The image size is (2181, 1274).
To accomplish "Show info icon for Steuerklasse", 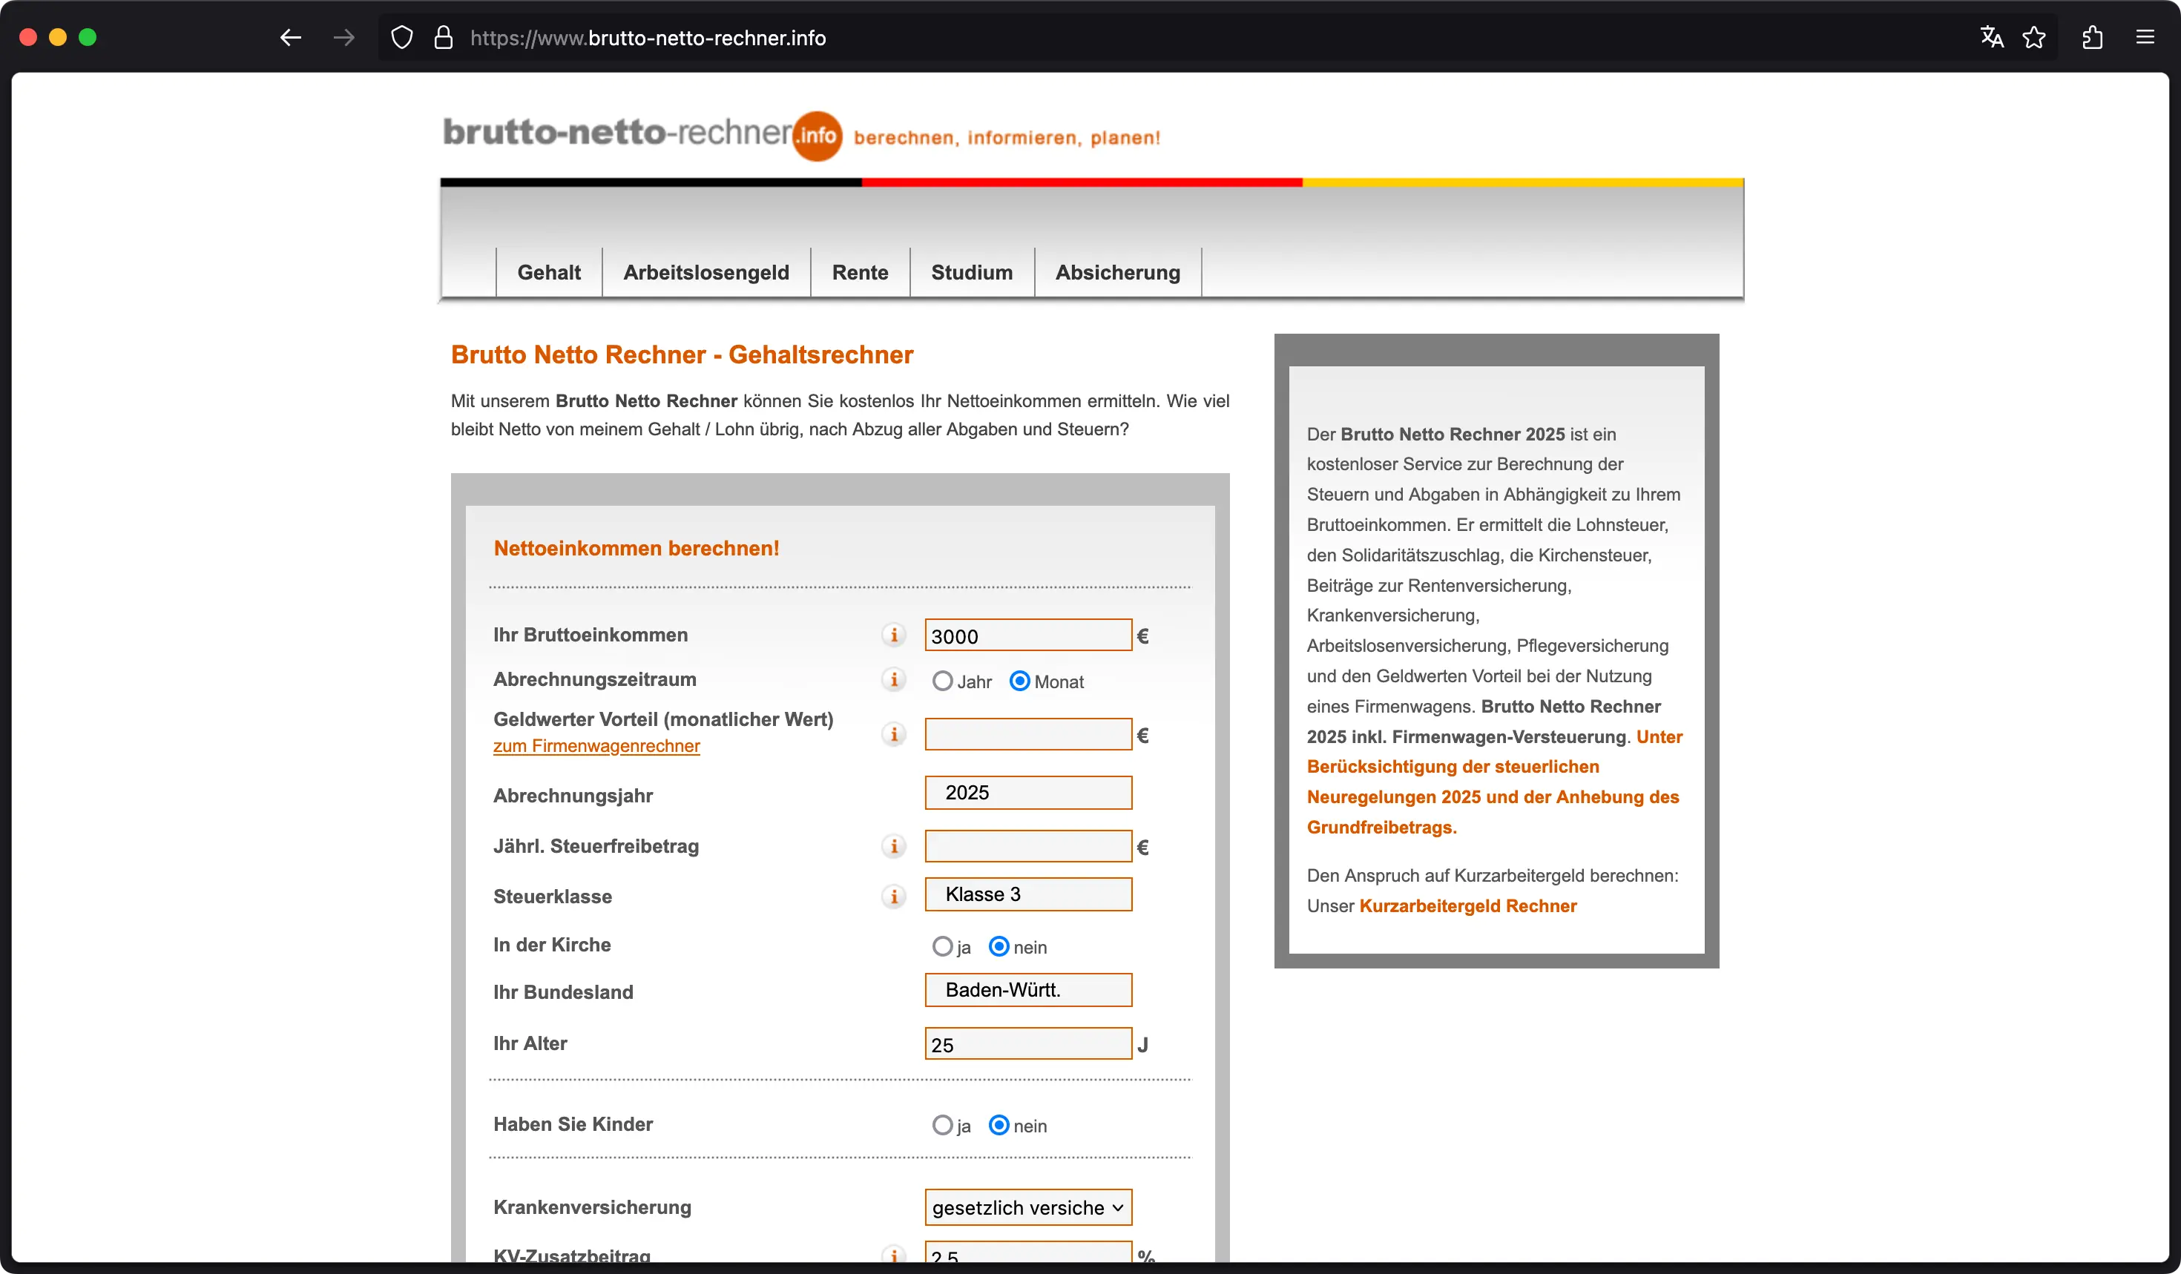I will coord(893,896).
